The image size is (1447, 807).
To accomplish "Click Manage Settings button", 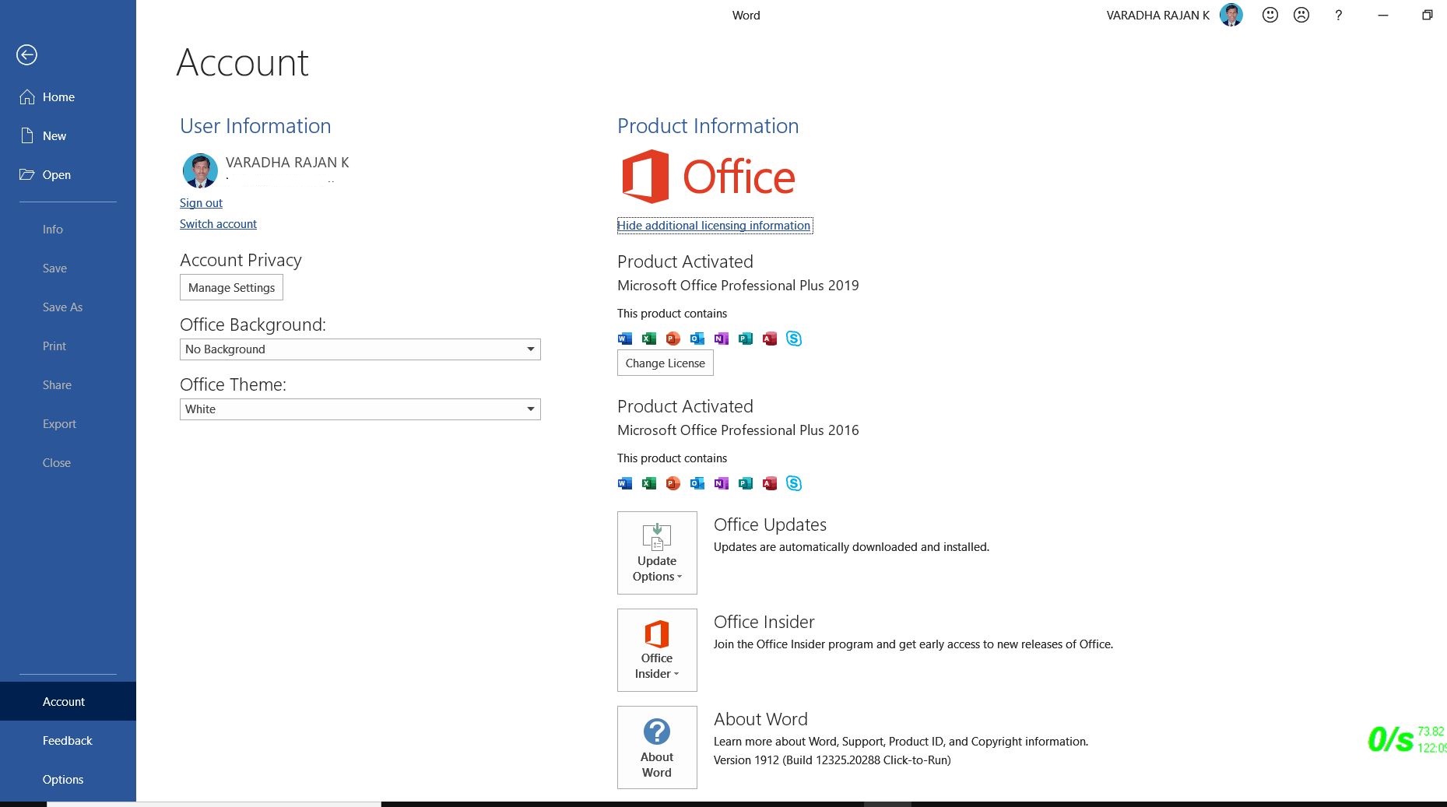I will 231,288.
